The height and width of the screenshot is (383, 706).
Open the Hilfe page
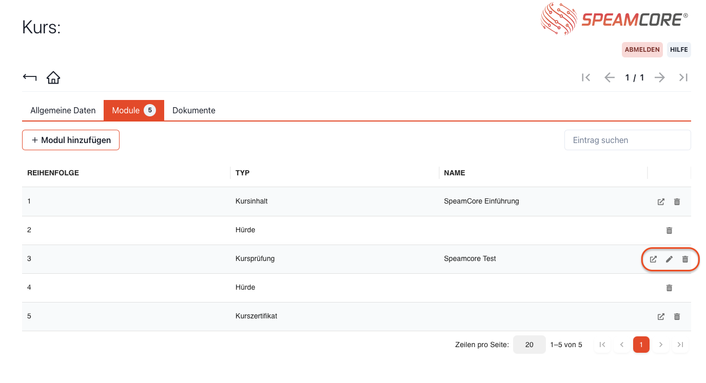click(679, 50)
